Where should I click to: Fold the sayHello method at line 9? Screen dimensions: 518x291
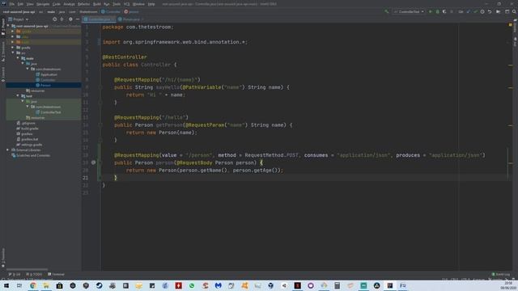tap(100, 87)
